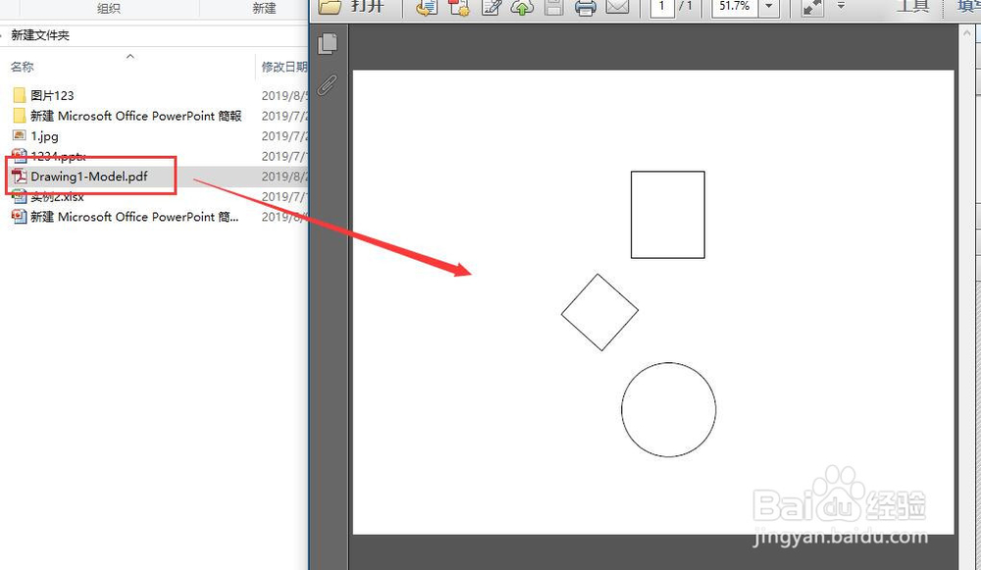Screen dimensions: 981x570
Task: Sort by the 修改日期 column header
Action: [x=284, y=67]
